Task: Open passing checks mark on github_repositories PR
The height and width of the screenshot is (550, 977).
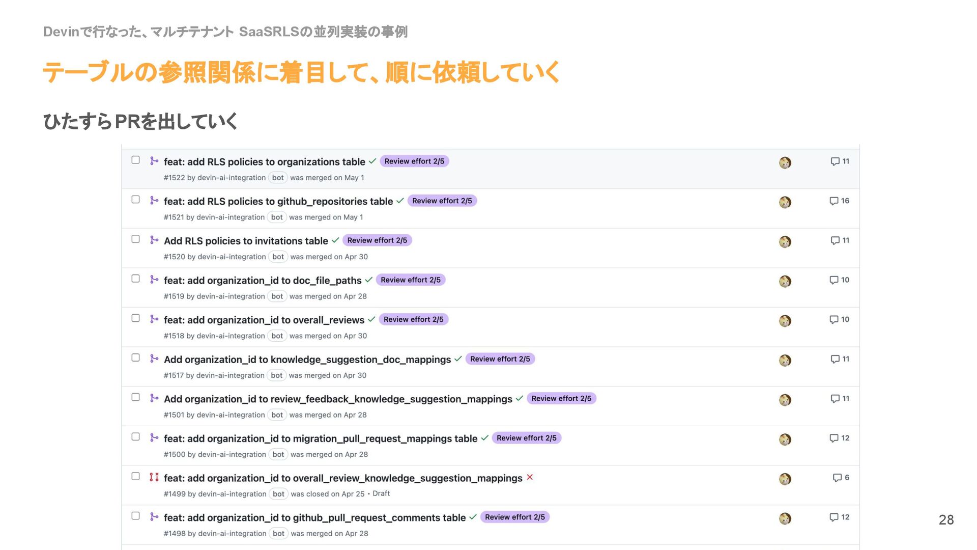Action: coord(400,201)
